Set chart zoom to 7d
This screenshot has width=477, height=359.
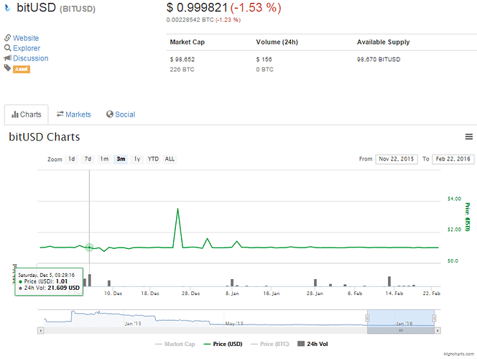[88, 159]
